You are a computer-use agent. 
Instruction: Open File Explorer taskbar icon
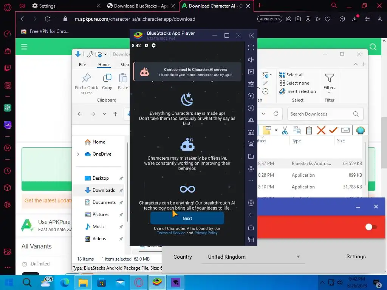83,282
